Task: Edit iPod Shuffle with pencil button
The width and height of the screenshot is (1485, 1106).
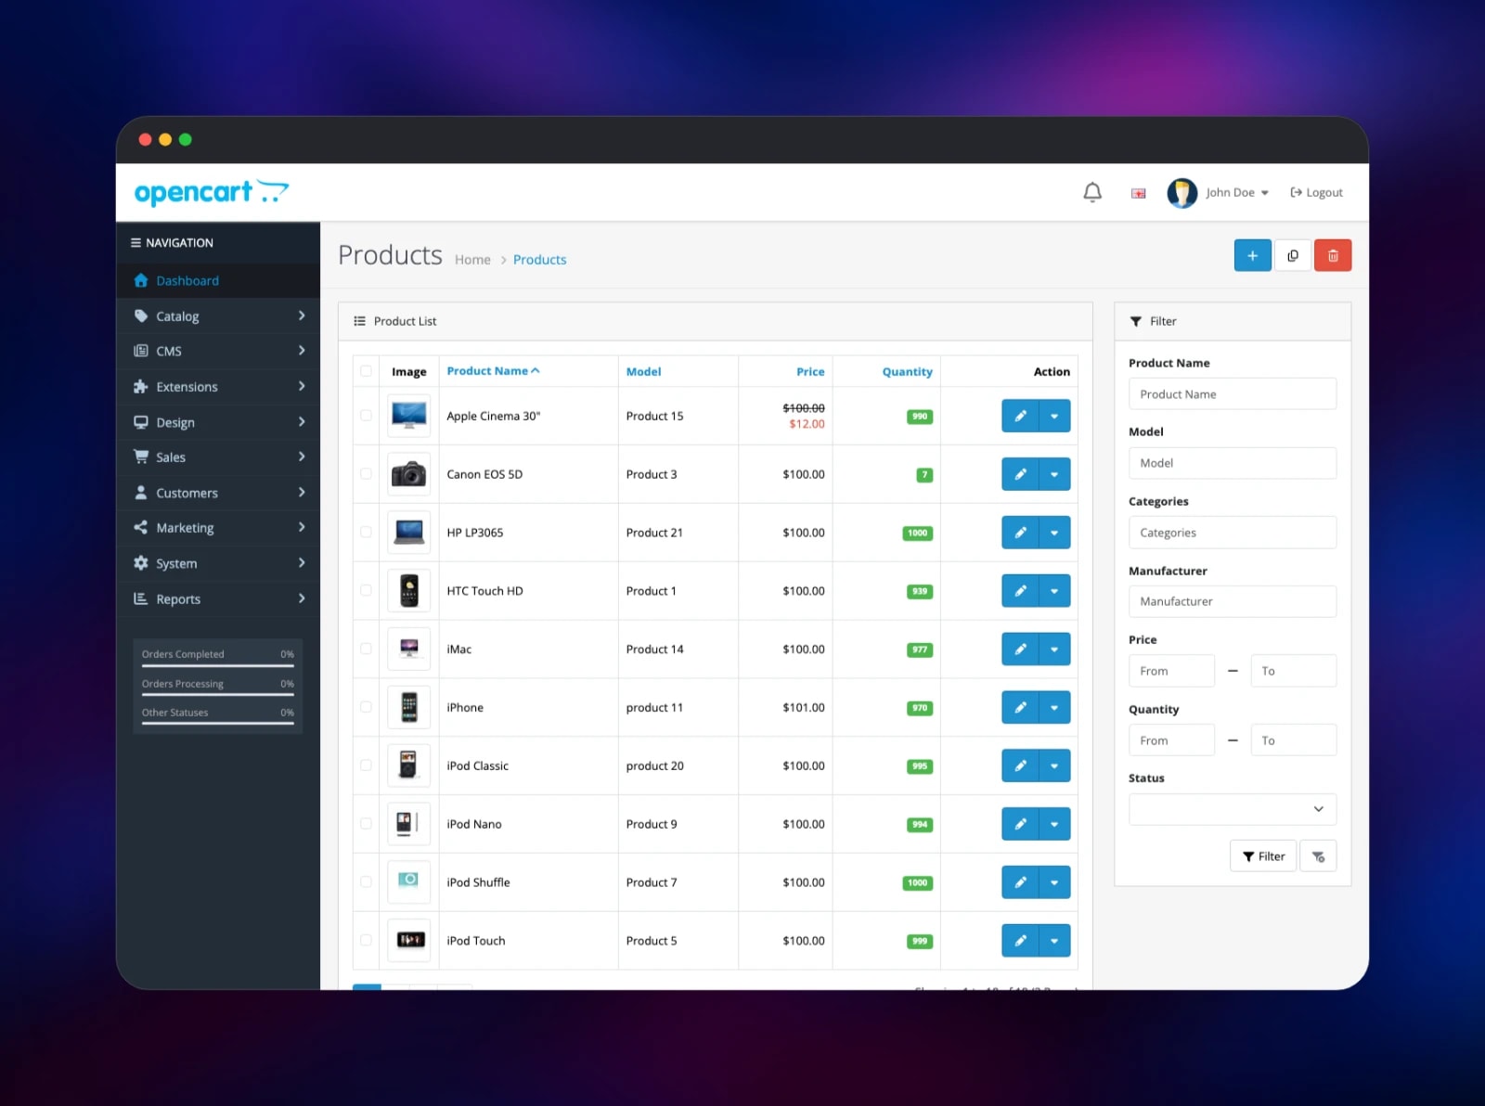Action: (x=1020, y=882)
